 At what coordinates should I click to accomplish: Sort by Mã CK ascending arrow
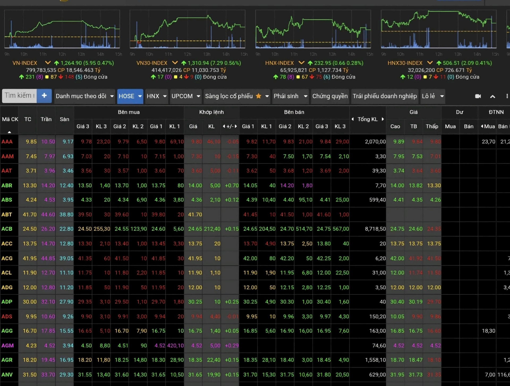pyautogui.click(x=9, y=132)
